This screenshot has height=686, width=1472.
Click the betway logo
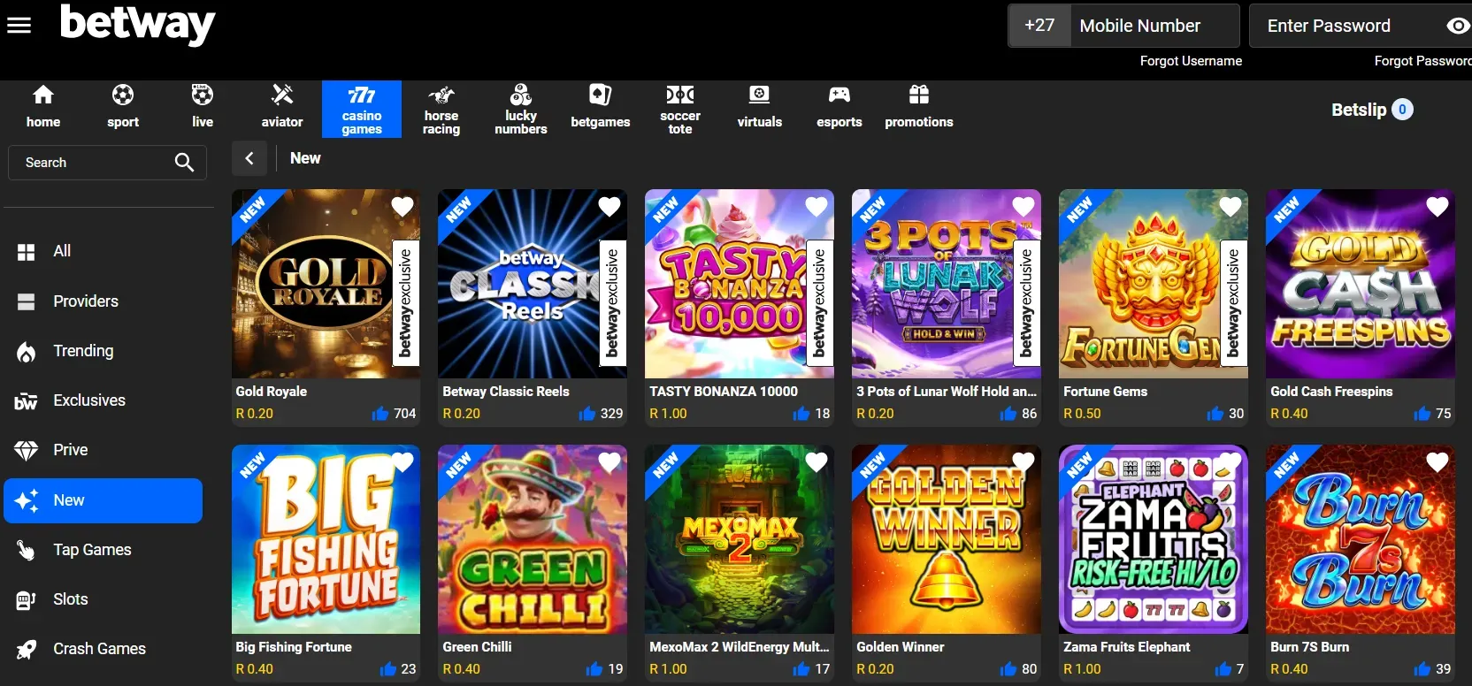[x=137, y=24]
